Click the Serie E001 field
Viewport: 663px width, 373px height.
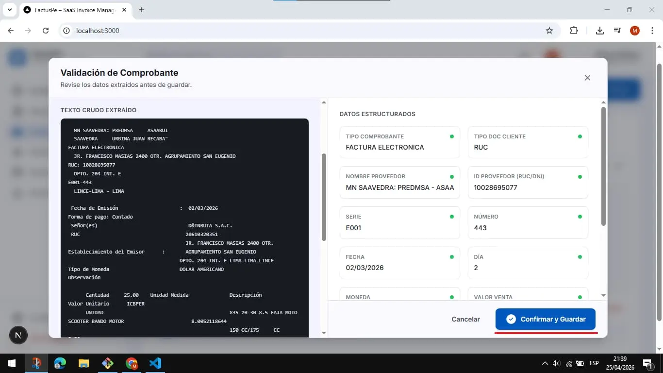coord(399,222)
